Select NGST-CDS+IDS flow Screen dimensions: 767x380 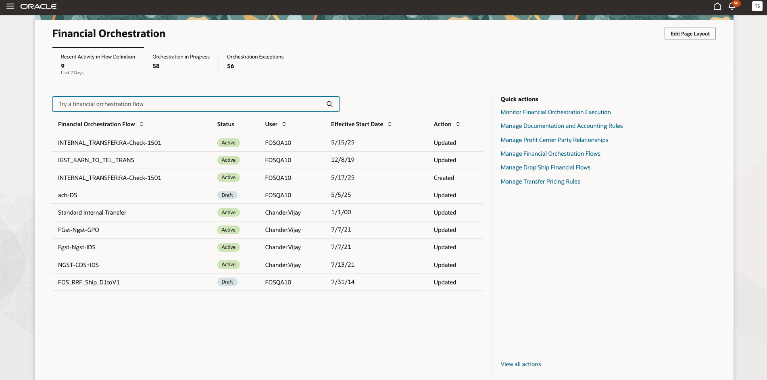click(x=78, y=265)
